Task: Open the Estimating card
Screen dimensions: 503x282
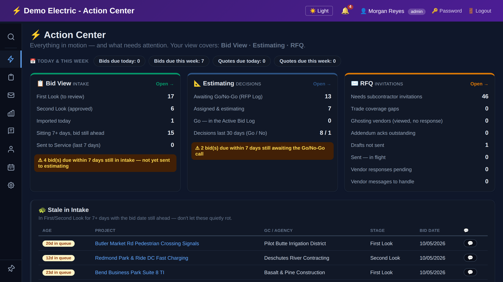Action: [x=322, y=84]
